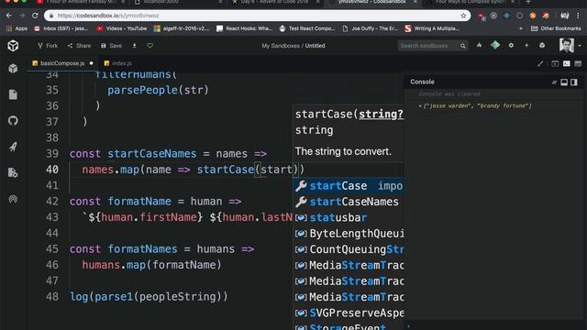This screenshot has height=330, width=587.
Task: Expand the logged array in console
Action: (420, 106)
